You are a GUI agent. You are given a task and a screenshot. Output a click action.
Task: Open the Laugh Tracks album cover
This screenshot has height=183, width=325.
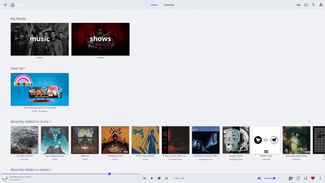pos(236,140)
